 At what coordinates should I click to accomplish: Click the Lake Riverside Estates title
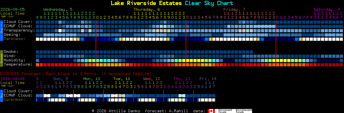pyautogui.click(x=146, y=3)
